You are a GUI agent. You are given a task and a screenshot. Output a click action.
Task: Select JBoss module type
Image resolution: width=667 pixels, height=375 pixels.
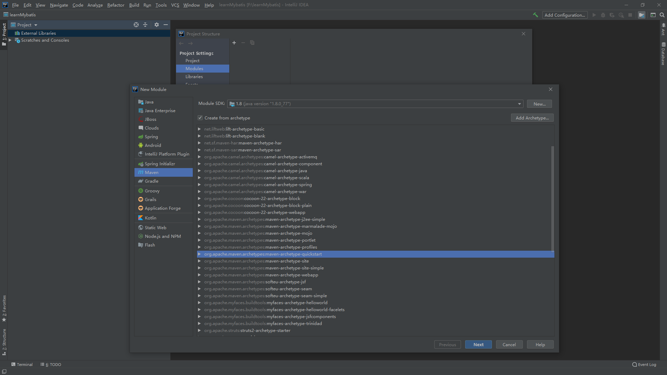click(164, 119)
